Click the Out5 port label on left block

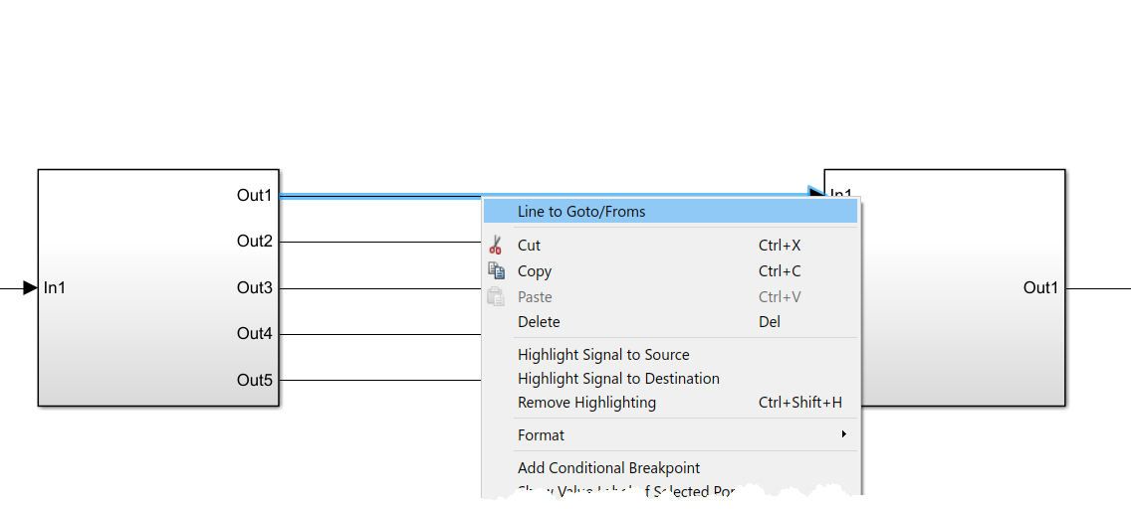(x=254, y=380)
